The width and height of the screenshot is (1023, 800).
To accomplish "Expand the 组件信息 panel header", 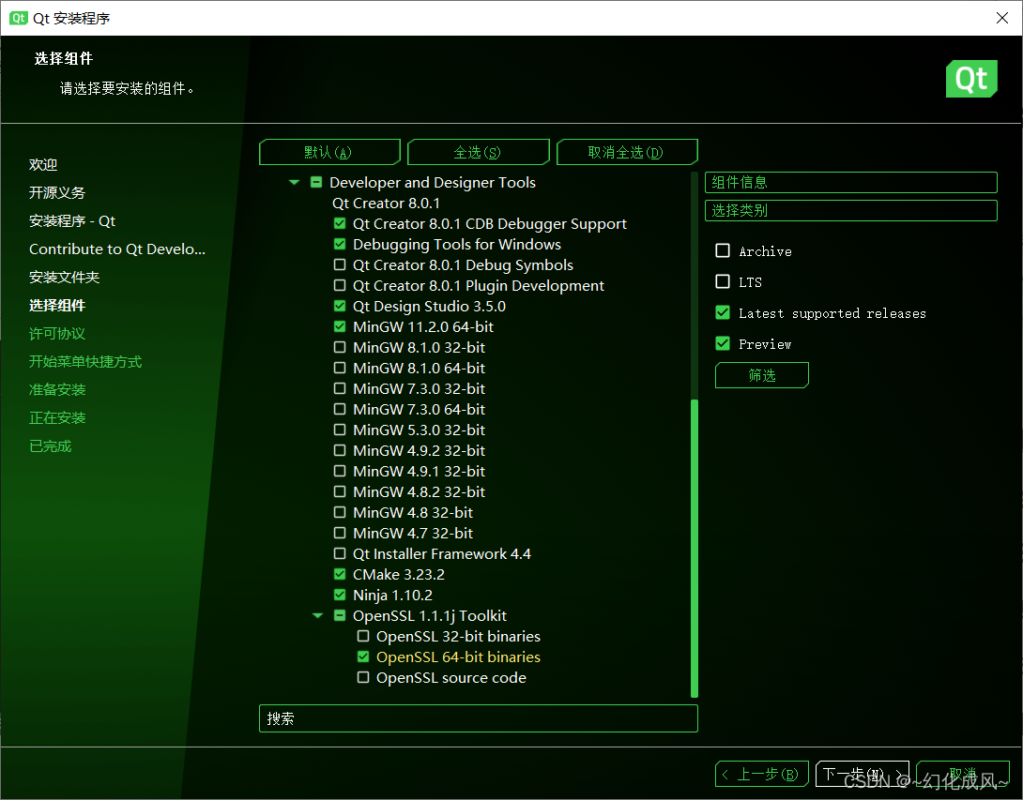I will (x=850, y=183).
